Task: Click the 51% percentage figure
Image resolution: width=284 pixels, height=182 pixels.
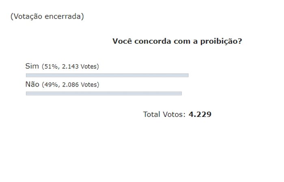Action: (51, 67)
